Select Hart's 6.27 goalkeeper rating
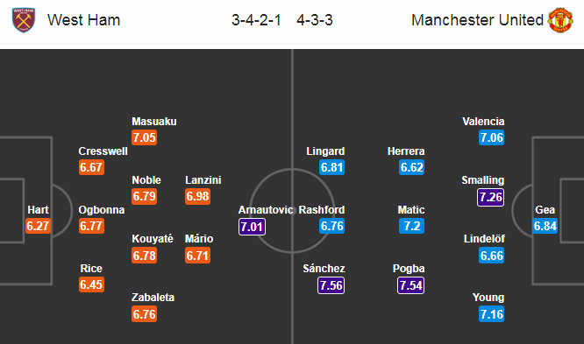584x344 pixels. click(38, 226)
